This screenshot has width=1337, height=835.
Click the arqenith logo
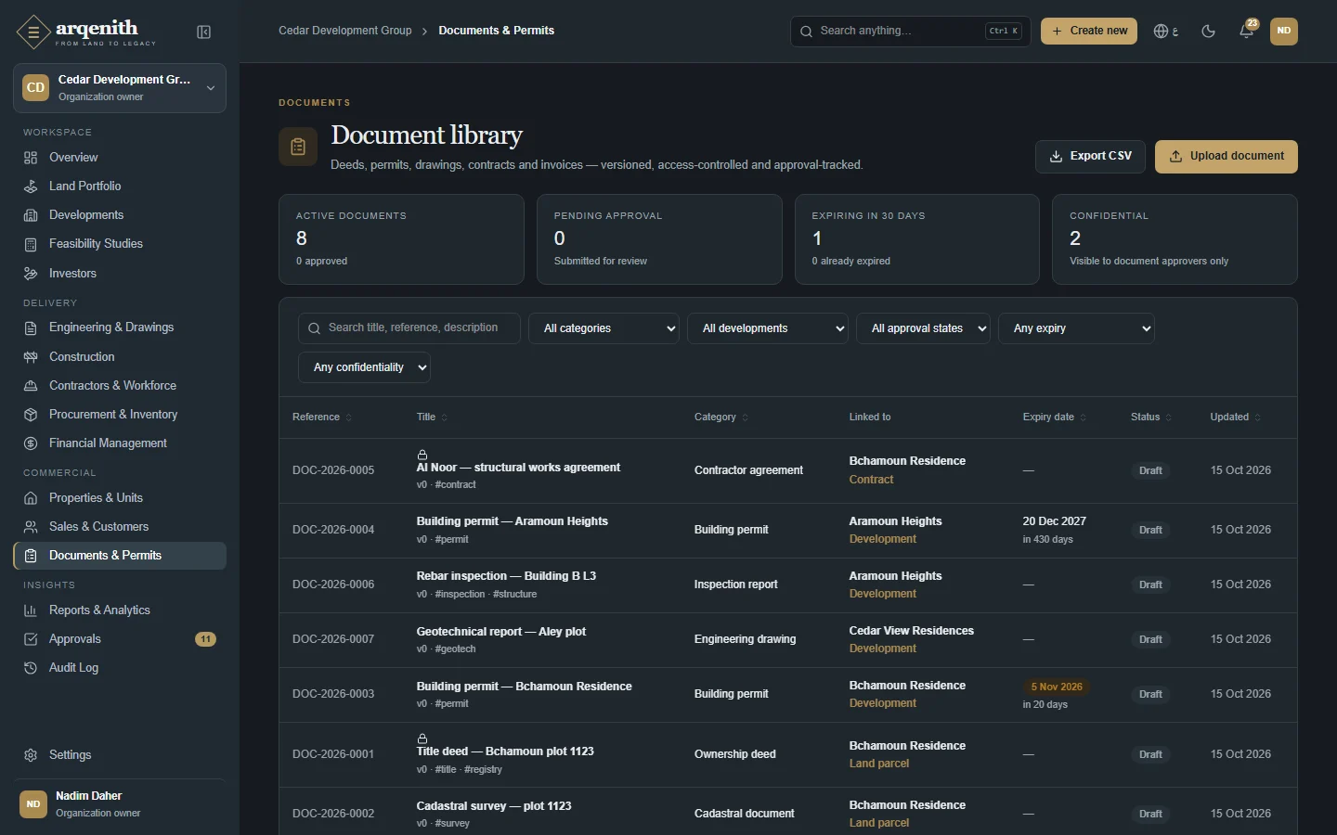85,32
